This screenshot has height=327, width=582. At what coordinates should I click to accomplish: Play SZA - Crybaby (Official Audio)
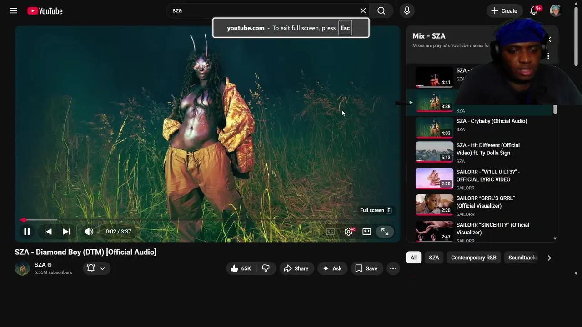492,121
